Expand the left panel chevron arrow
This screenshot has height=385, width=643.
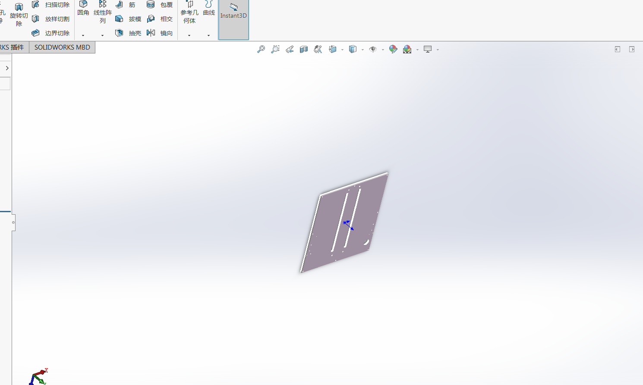coord(7,68)
